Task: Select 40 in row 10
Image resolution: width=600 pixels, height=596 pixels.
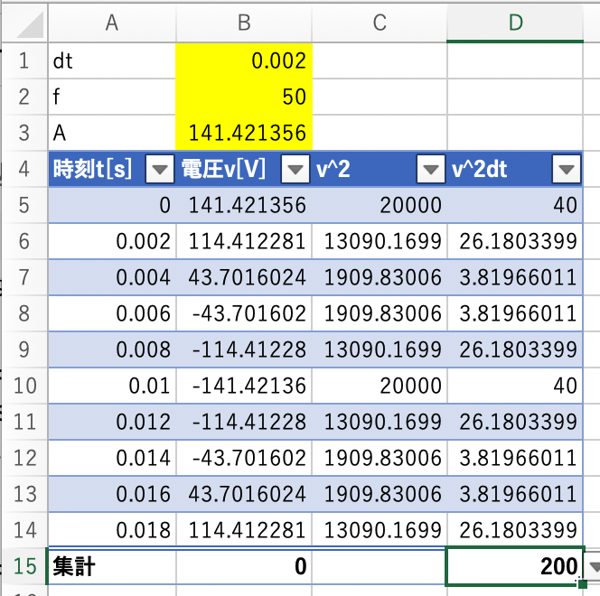Action: point(515,386)
